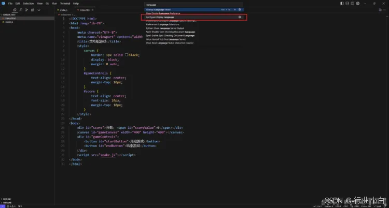This screenshot has width=389, height=208.
Task: Click the black color swatch in border rule
Action: point(127,55)
